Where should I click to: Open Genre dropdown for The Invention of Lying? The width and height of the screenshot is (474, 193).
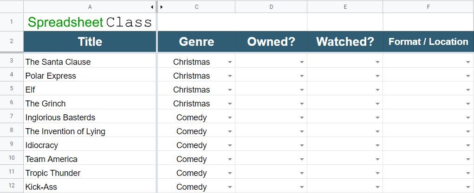[x=230, y=131]
